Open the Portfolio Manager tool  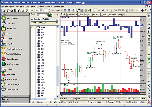click(11, 84)
